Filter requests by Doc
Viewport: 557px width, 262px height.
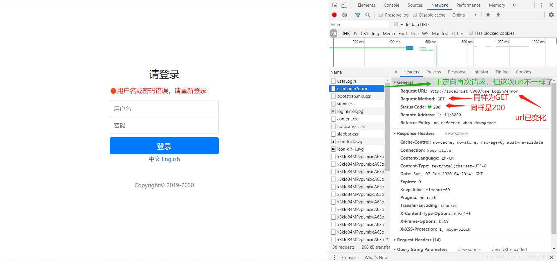coord(415,33)
